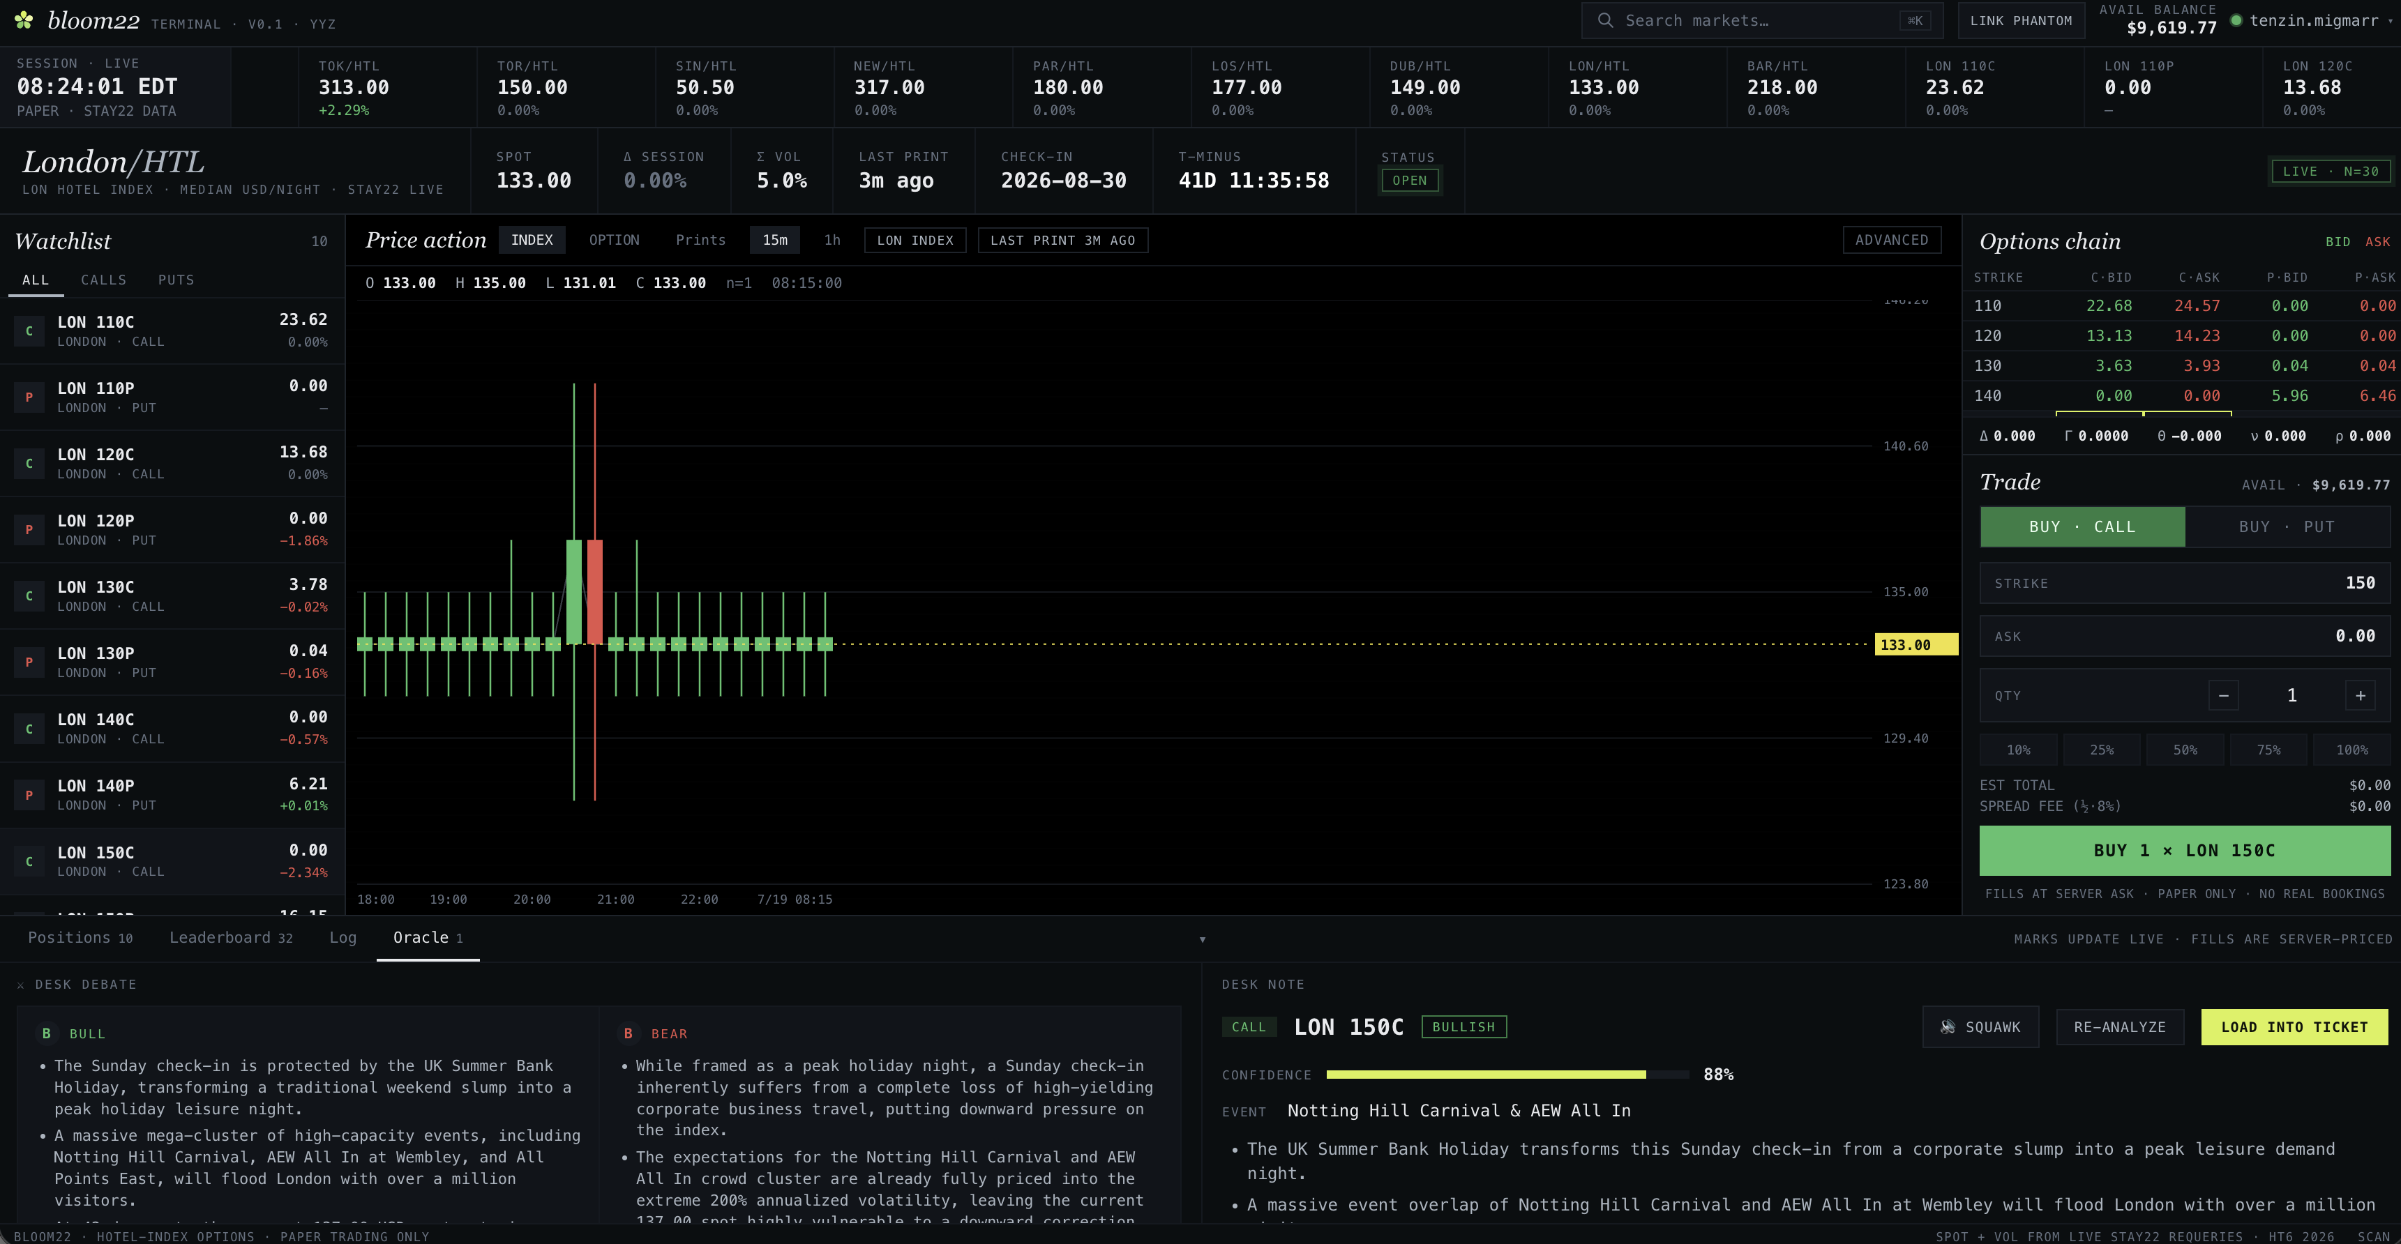Click the Bear badge icon in the desk debate
This screenshot has width=2401, height=1244.
[x=629, y=1033]
